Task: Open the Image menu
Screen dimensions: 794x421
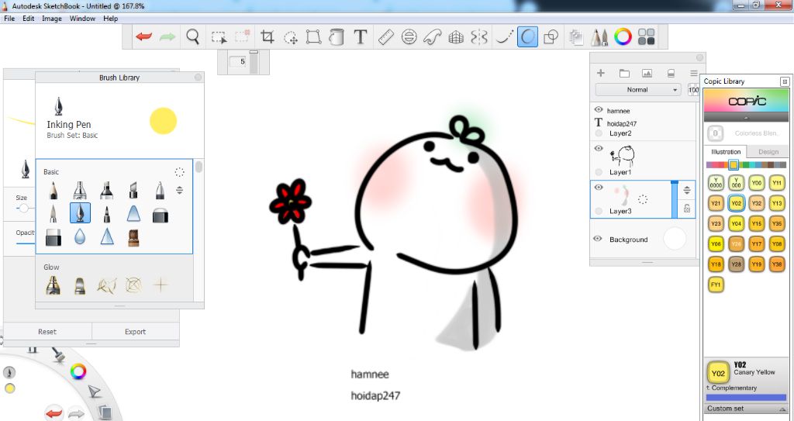Action: tap(52, 19)
